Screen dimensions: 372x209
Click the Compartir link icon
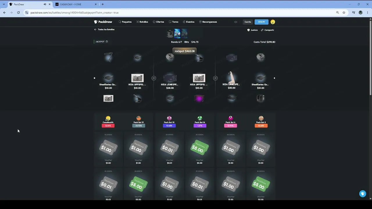[x=262, y=30]
